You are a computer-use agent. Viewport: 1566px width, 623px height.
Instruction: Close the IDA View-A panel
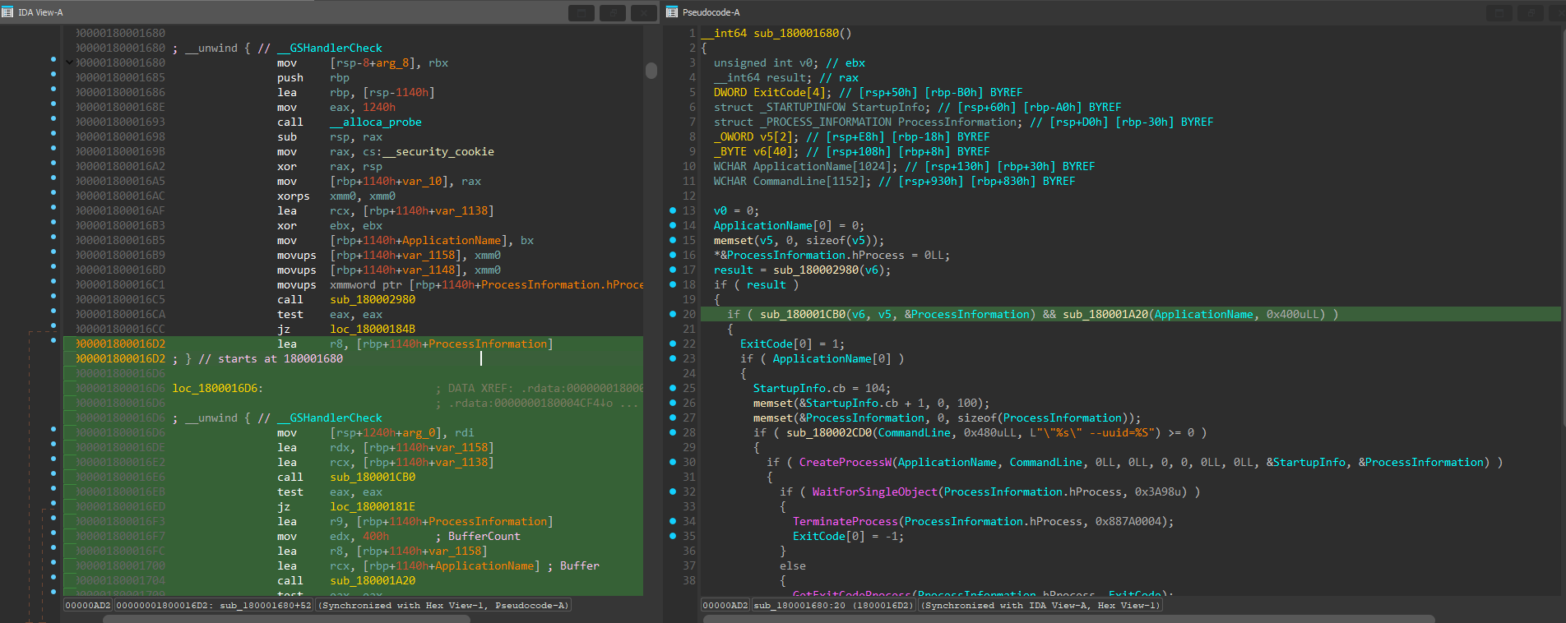pos(644,13)
